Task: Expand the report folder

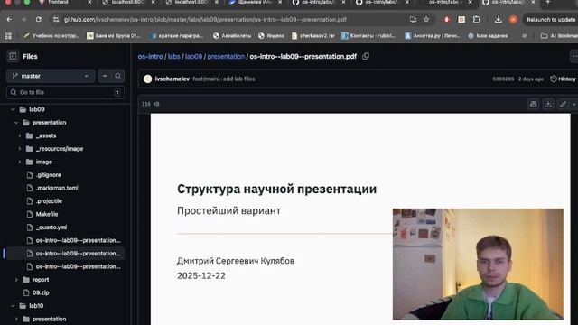Action: (x=16, y=280)
